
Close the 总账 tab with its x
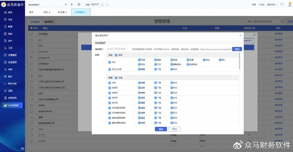pos(49,12)
